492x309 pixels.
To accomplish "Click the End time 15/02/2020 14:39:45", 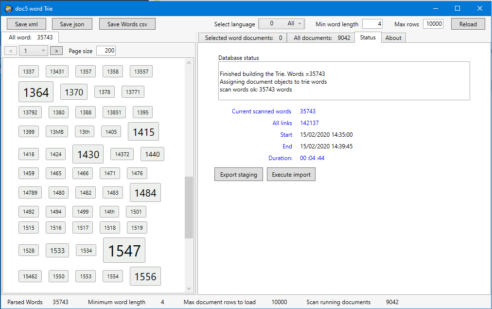I will 326,146.
